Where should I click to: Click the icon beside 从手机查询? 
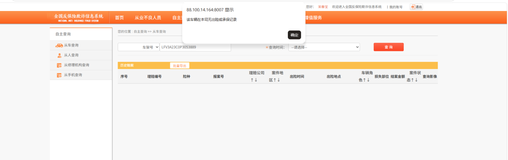click(x=59, y=75)
